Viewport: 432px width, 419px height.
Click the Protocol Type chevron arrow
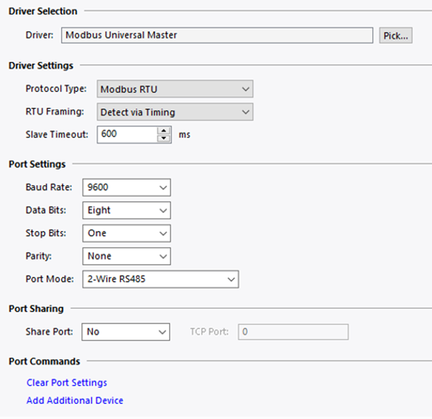point(246,89)
